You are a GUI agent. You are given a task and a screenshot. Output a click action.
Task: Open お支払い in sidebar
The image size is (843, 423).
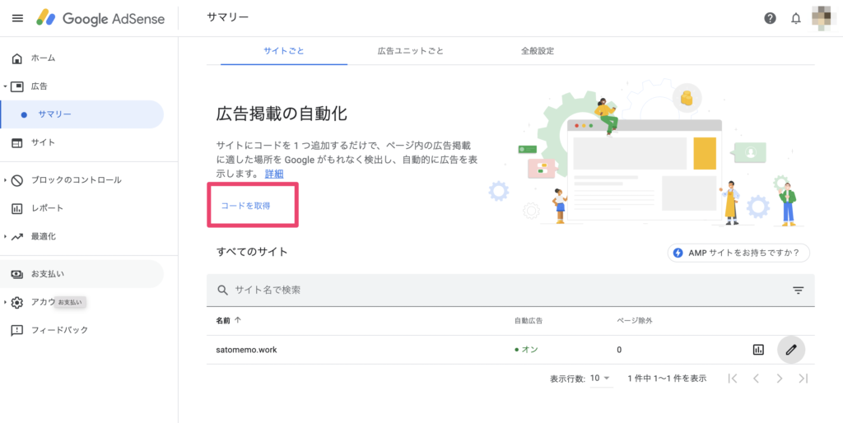[82, 274]
